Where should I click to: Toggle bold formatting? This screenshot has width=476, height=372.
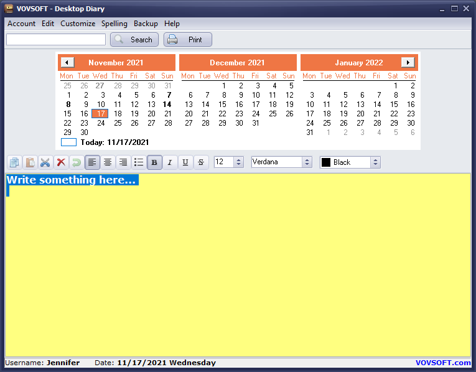click(x=154, y=162)
